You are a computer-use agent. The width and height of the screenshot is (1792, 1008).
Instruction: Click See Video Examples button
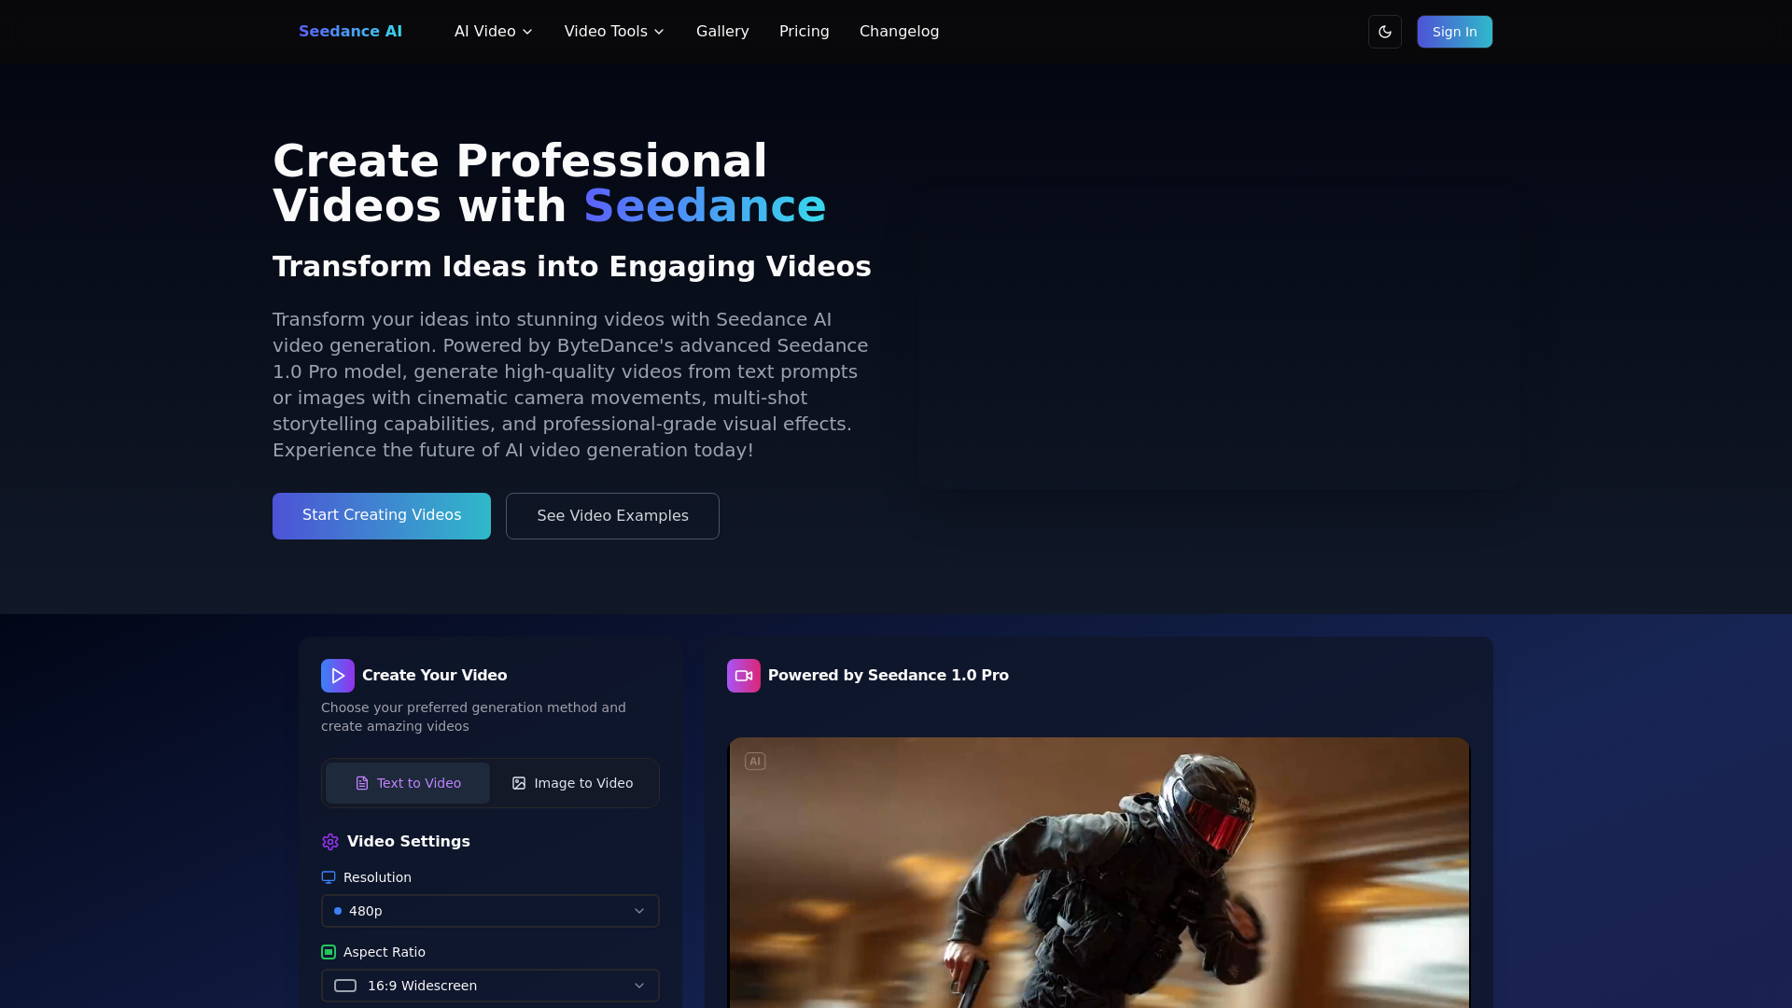(612, 516)
